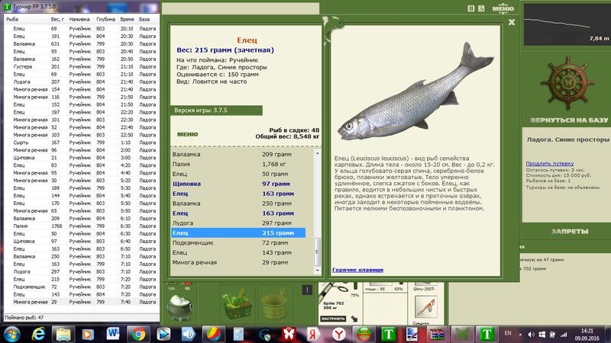Select Валаамка 631 row in Турнир table
The width and height of the screenshot is (611, 343).
pyautogui.click(x=82, y=43)
